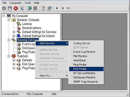Click the My Computer status bar field
The width and height of the screenshot is (130, 97).
pyautogui.click(x=38, y=94)
